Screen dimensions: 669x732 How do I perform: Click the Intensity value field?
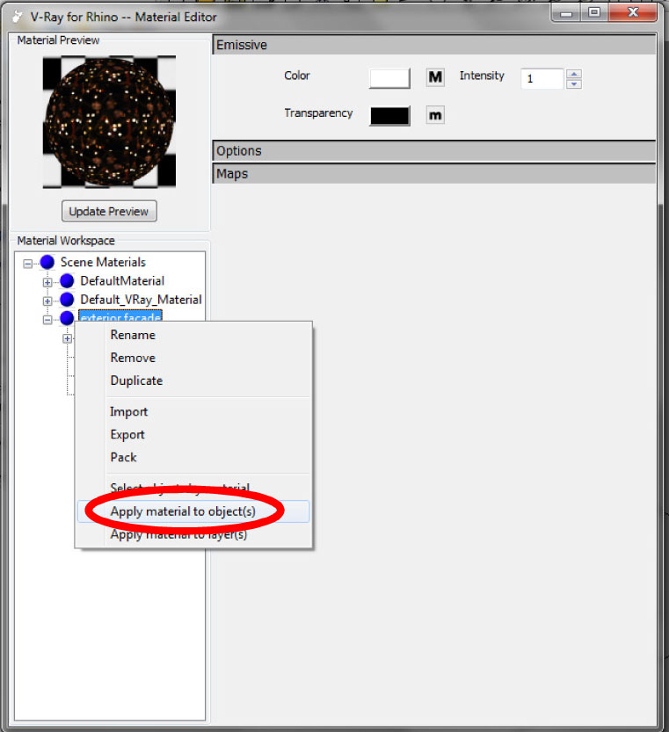pos(542,78)
